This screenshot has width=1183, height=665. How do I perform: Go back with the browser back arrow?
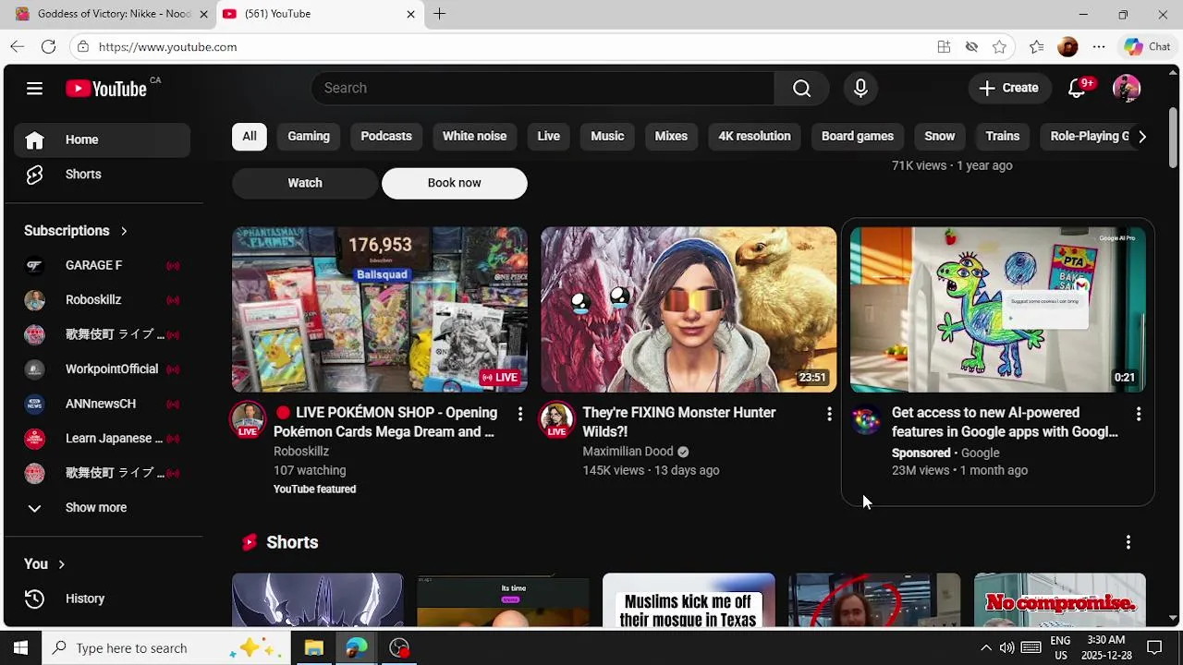[x=18, y=46]
